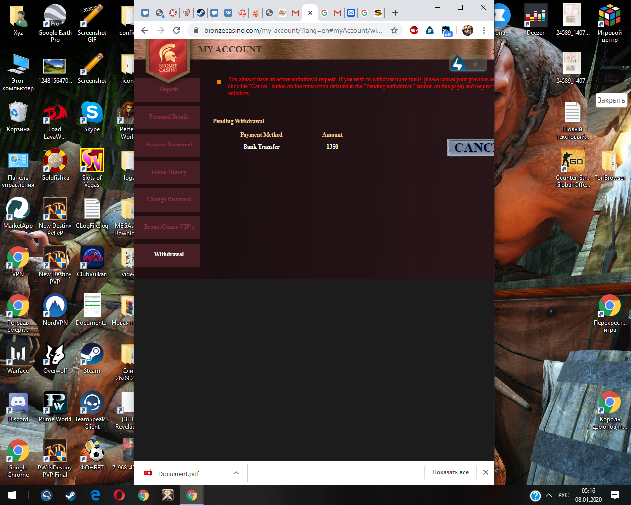Open the crossed-swords game taskbar icon

click(x=168, y=495)
